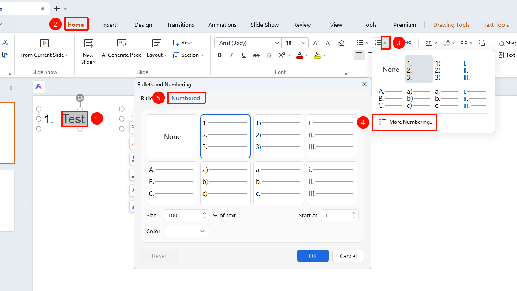Open the Animations tab
Viewport: 517px width, 291px height.
tap(223, 25)
